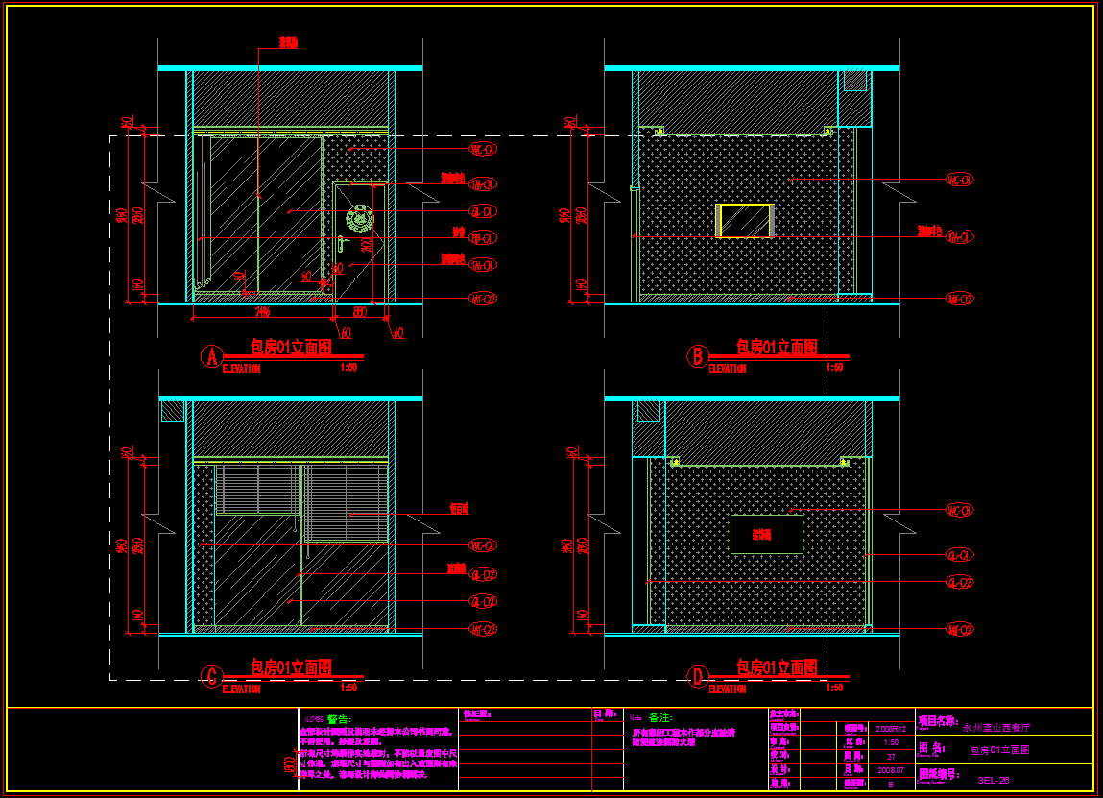Click the TW-01 tag in elevation B
The image size is (1103, 798).
pos(960,237)
